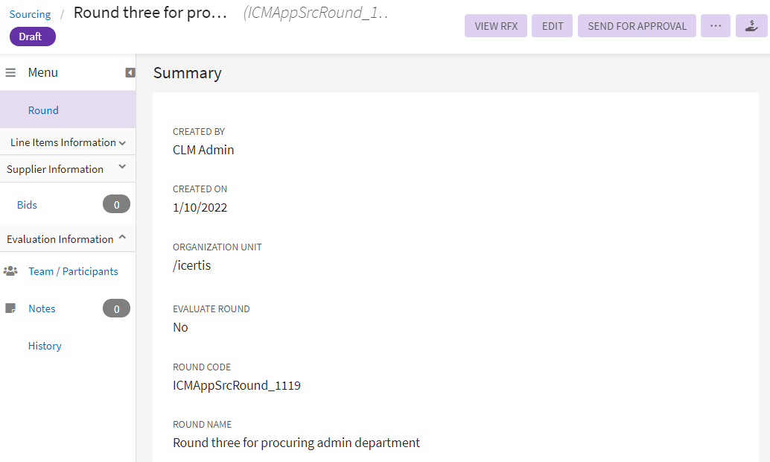Click the Team / Participants people icon

tap(10, 271)
